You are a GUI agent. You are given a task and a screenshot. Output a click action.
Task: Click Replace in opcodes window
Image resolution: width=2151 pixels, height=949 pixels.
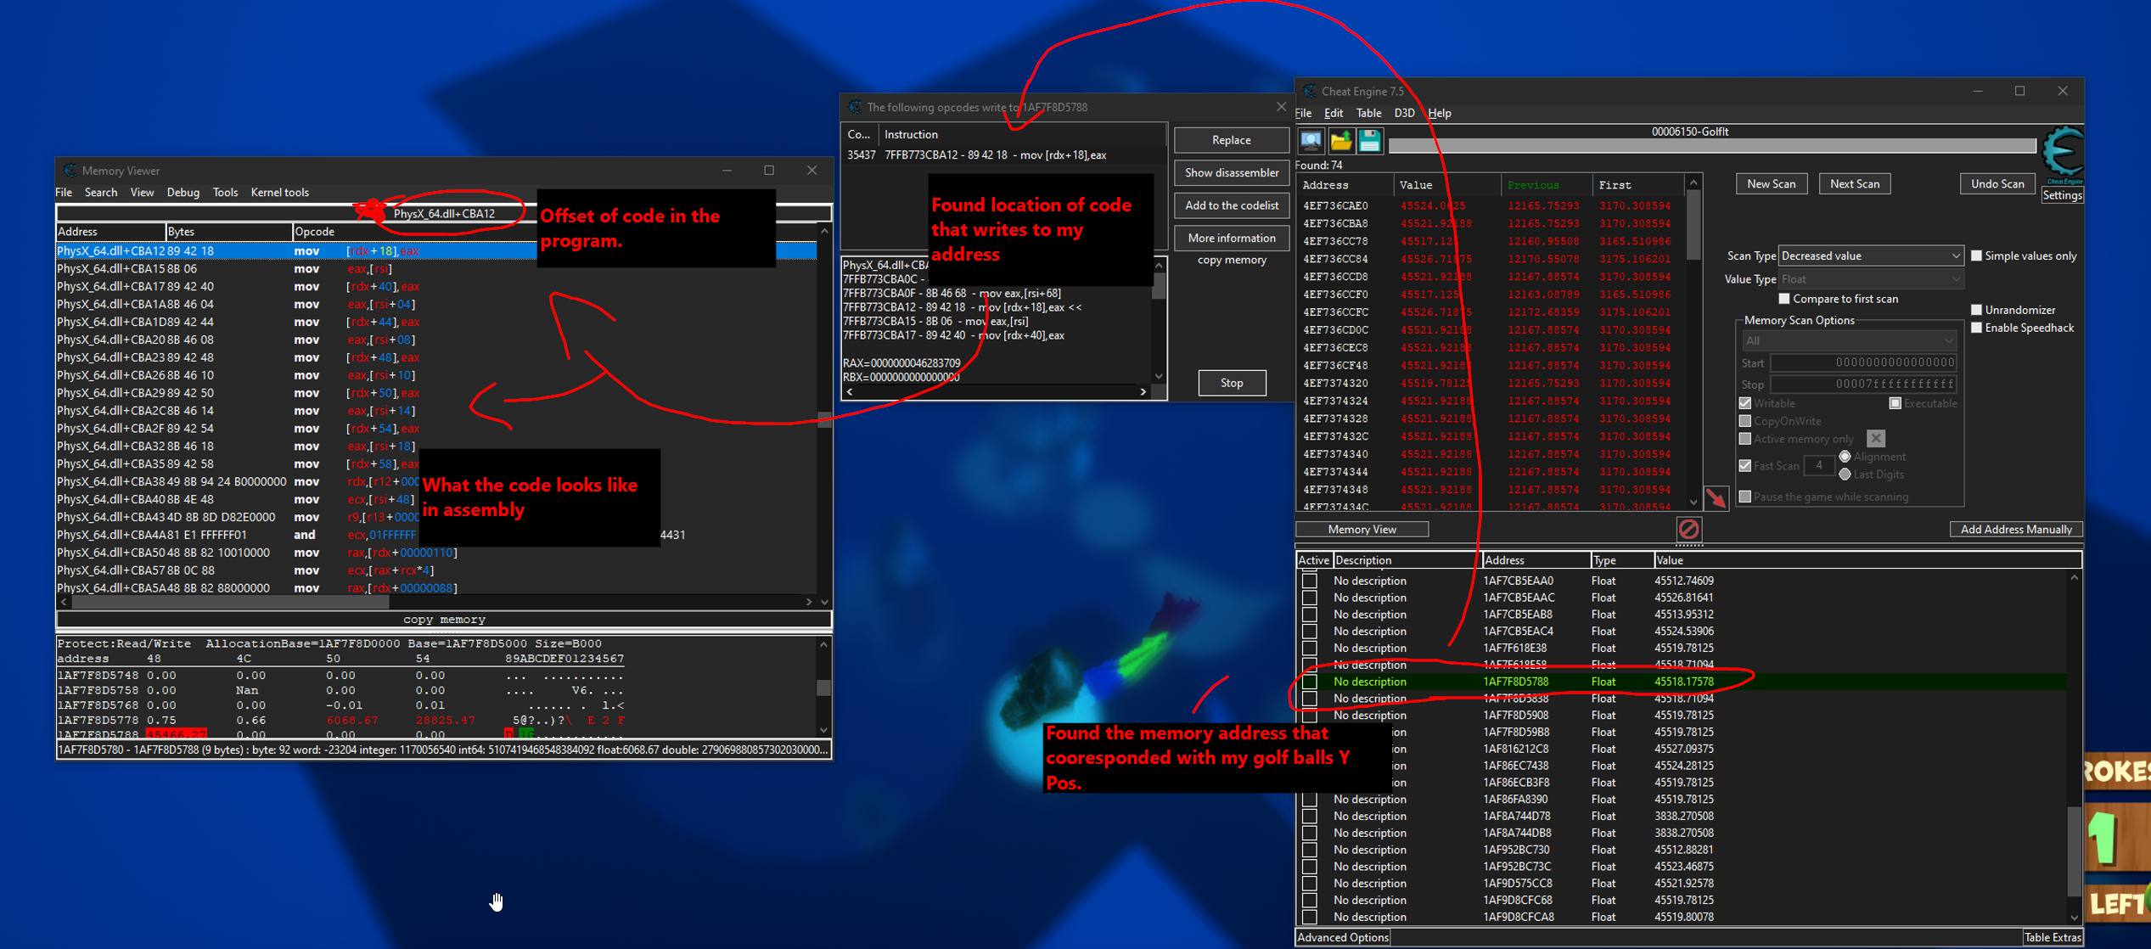(x=1231, y=140)
